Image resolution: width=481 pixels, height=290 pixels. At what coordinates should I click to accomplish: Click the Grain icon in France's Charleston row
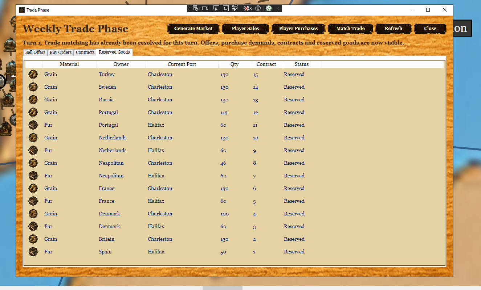tap(33, 188)
